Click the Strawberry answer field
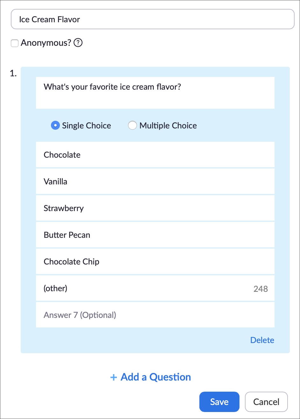This screenshot has height=419, width=300. tap(155, 208)
